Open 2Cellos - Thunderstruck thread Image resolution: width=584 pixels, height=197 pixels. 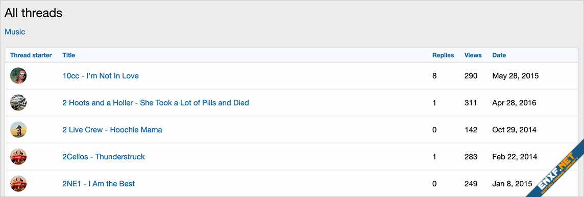[104, 156]
